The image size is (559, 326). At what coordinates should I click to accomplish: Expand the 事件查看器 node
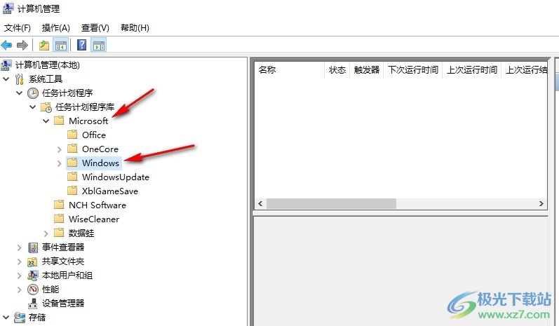tap(19, 247)
